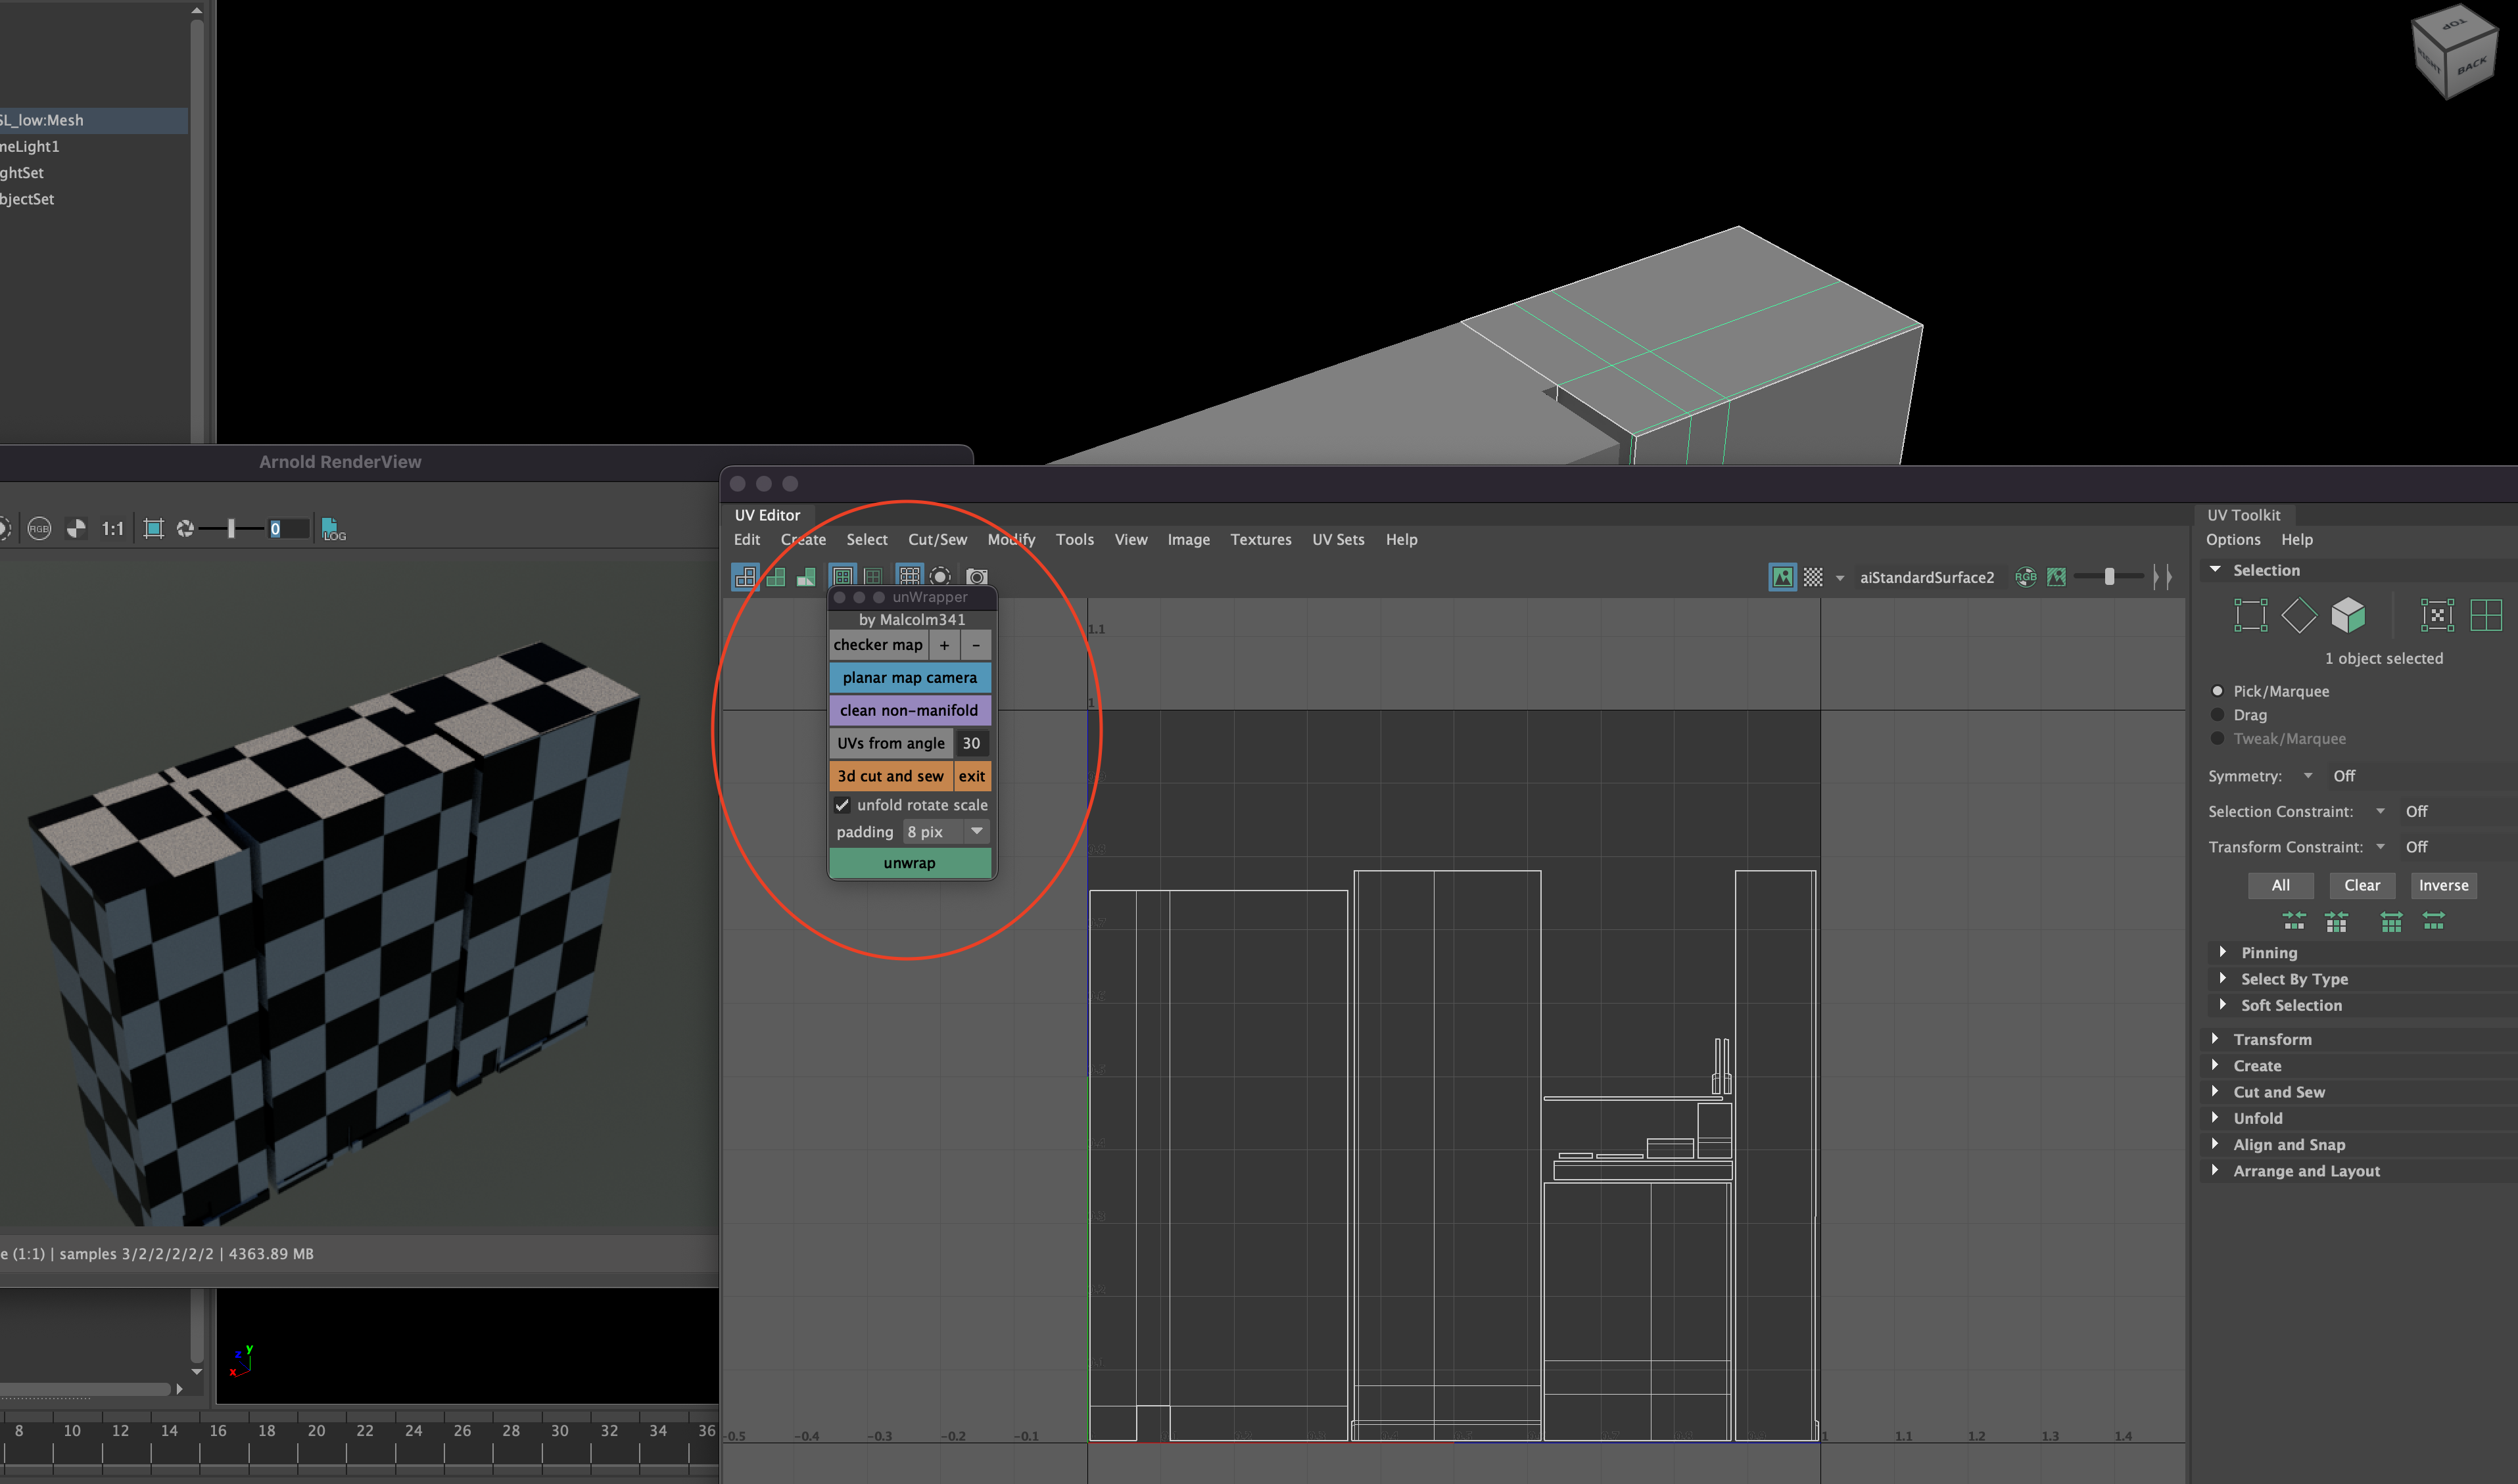The image size is (2518, 1484).
Task: Expand the Arrange and Layout section
Action: click(x=2358, y=1171)
